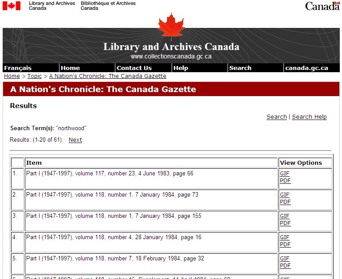
Task: View the PDF for result 2, page 73
Action: pos(285,201)
